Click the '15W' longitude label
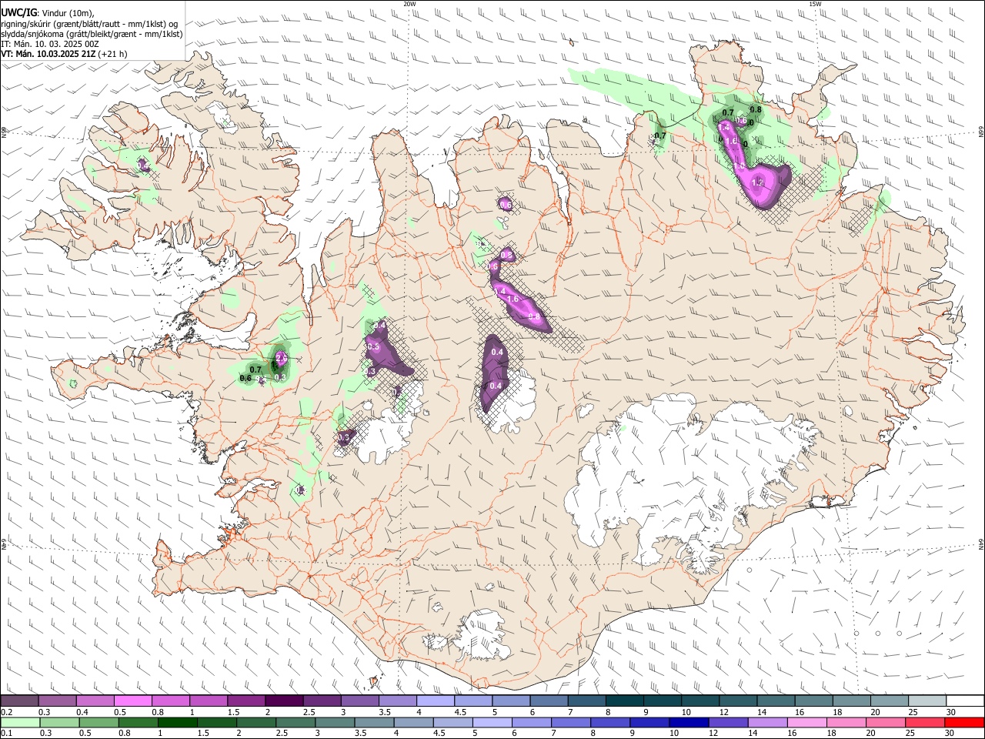985x739 pixels. [x=815, y=3]
